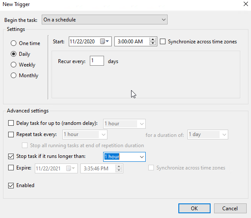Close the New Trigger dialog
Screen dimensions: 251x218
246,4
